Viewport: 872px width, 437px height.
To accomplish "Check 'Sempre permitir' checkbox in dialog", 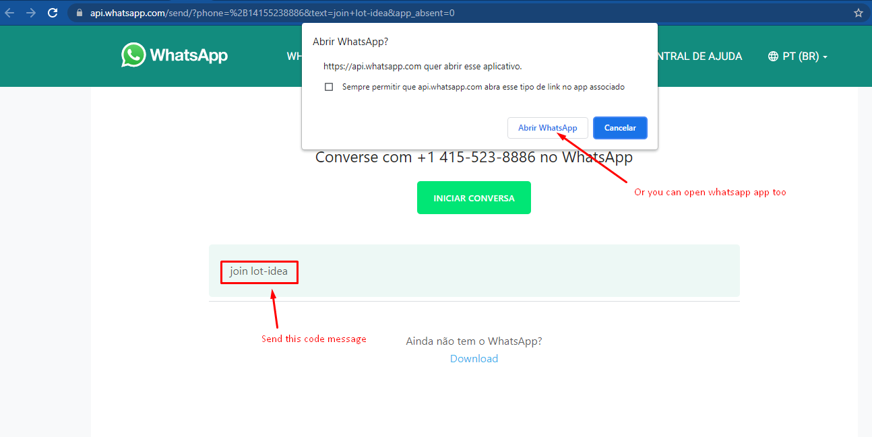I will click(x=329, y=87).
